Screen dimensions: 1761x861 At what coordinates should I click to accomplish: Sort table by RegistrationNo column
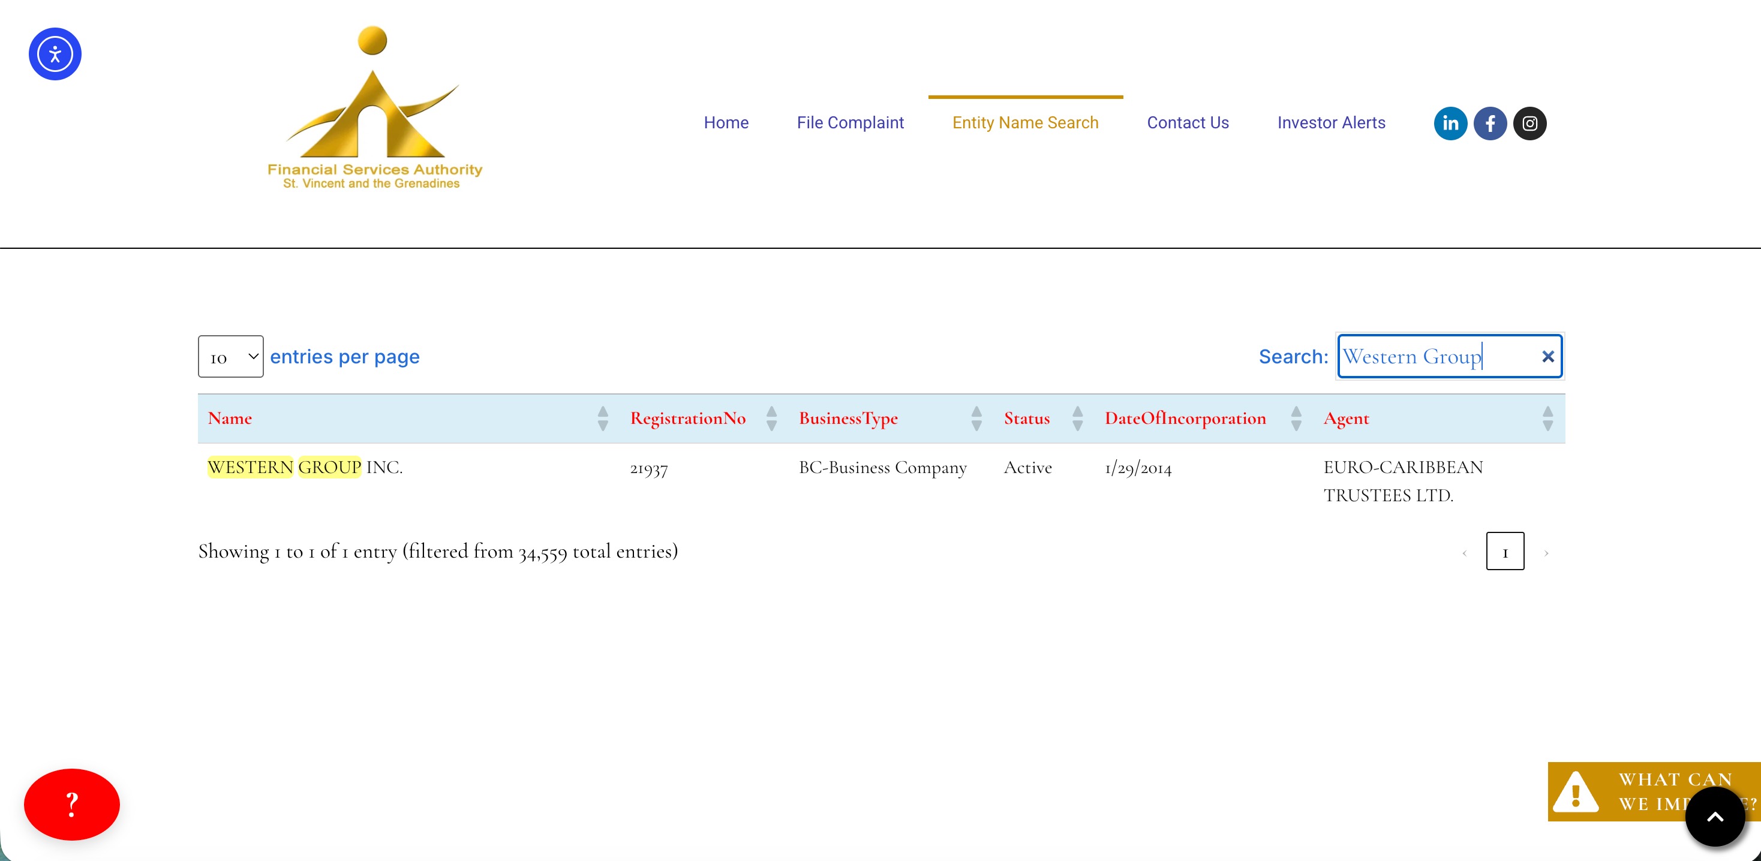click(x=688, y=418)
